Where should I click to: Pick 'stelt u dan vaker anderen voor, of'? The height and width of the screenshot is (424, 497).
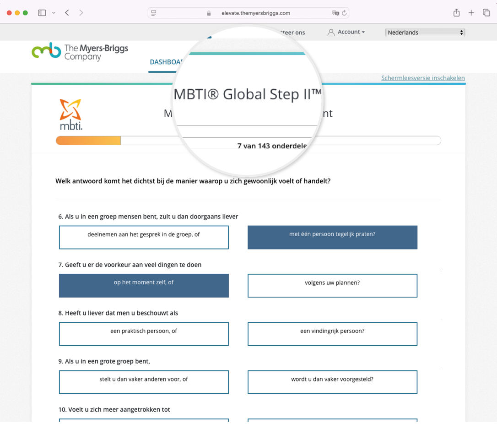(144, 382)
